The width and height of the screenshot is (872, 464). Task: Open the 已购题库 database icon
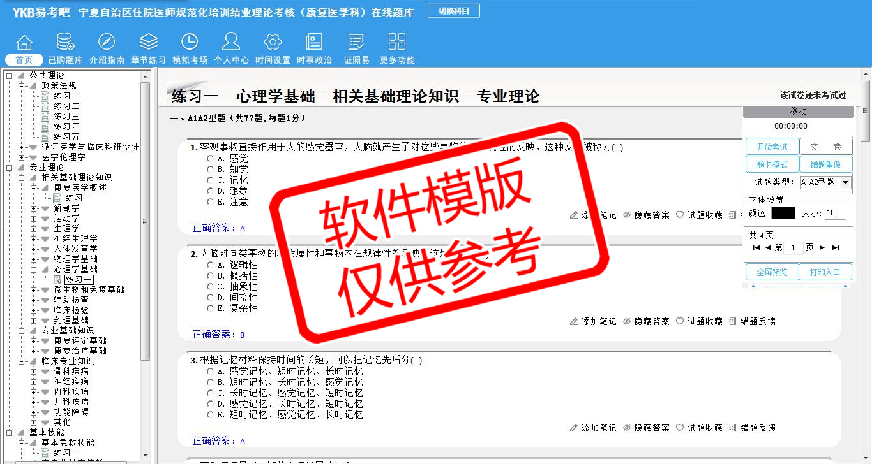(65, 43)
